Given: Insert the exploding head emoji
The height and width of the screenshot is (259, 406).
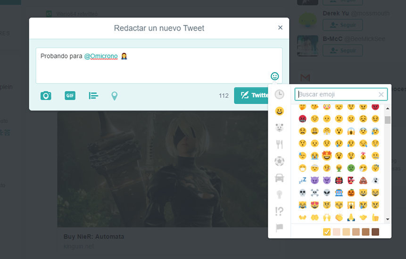Looking at the screenshot, I should (363, 155).
